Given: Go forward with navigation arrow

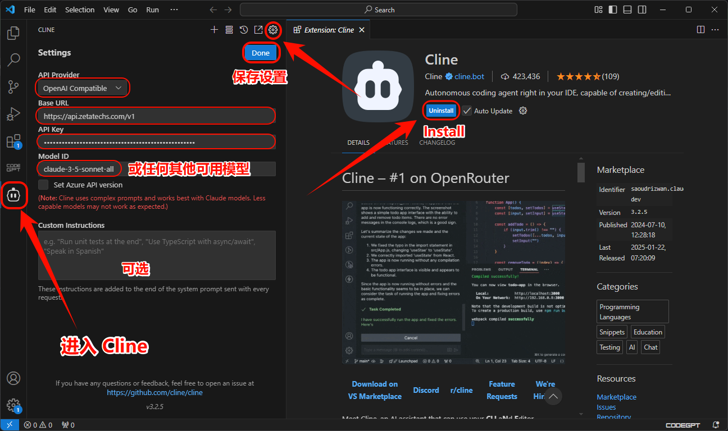Looking at the screenshot, I should point(228,10).
